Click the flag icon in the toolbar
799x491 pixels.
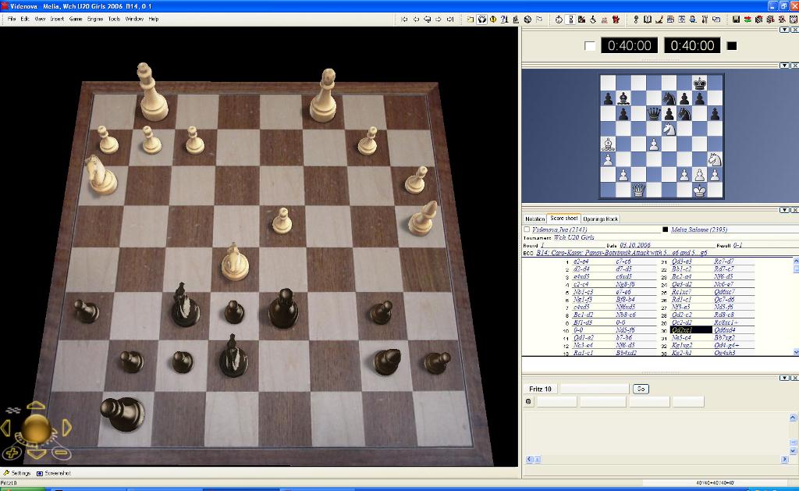coord(539,19)
